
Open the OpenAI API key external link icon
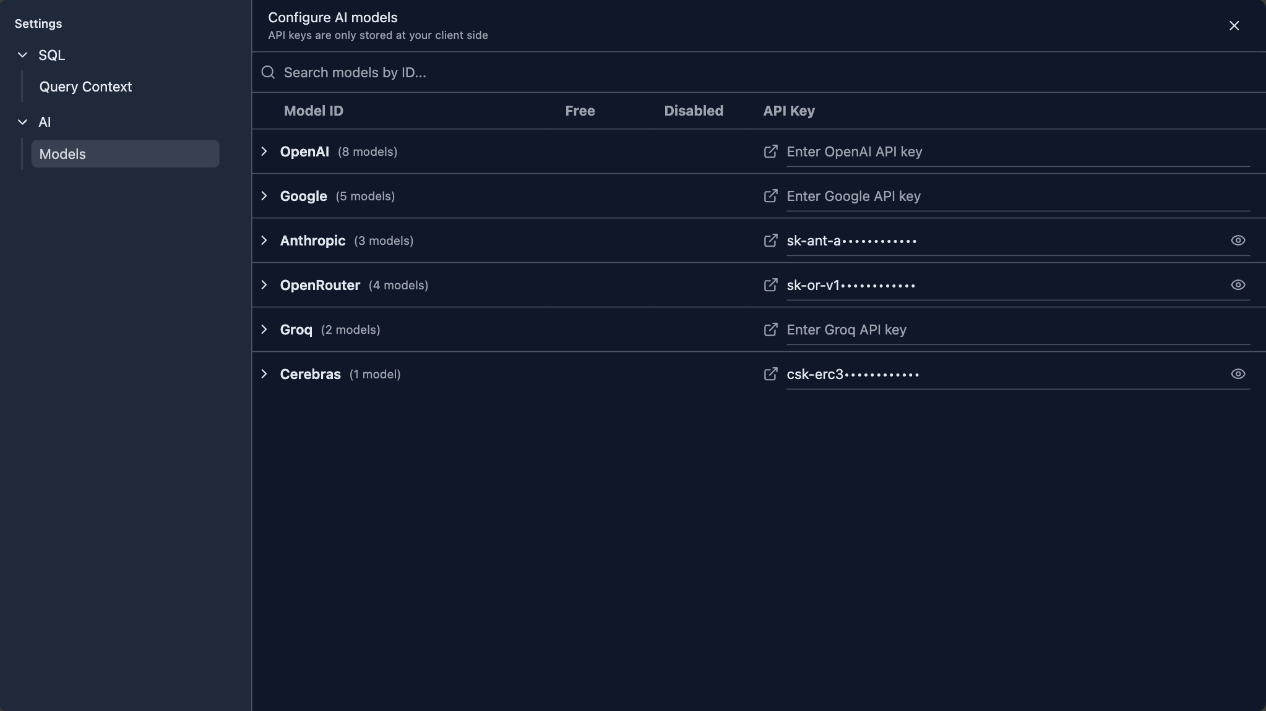770,151
